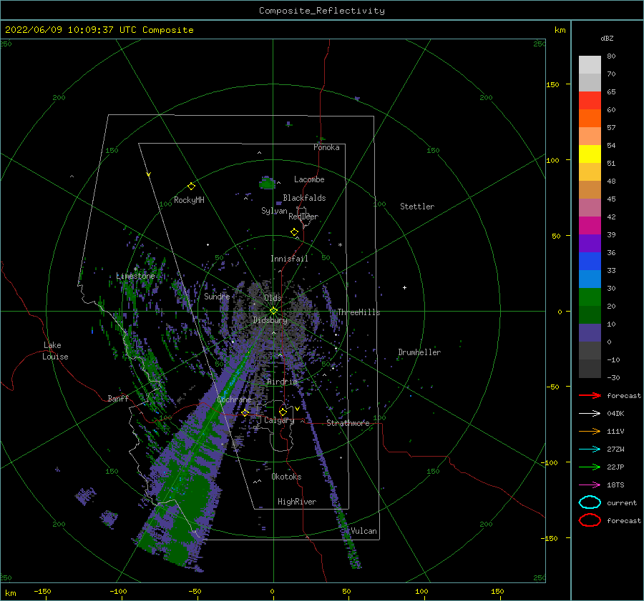The height and width of the screenshot is (601, 644).
Task: Click the Lake Louise label
Action: tap(55, 351)
